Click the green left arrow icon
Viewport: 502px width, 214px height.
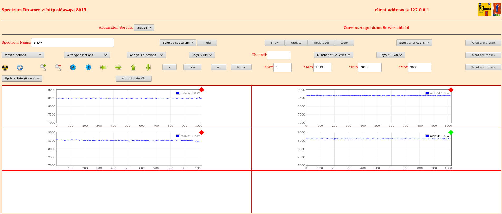(x=103, y=67)
